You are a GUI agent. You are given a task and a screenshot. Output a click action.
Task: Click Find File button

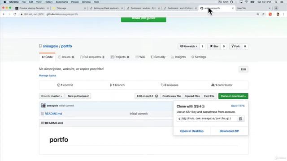[x=209, y=96]
